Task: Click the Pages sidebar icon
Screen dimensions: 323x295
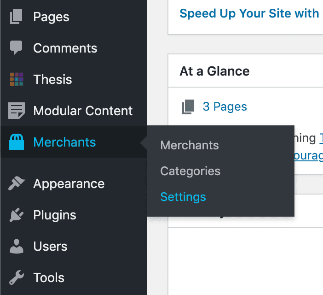Action: (x=16, y=17)
